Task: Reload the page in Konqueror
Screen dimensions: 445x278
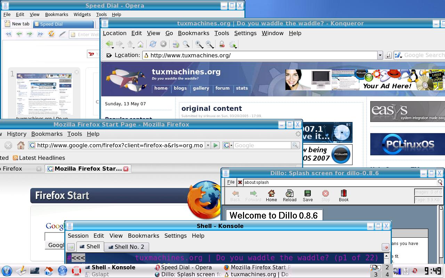Action: 153,44
